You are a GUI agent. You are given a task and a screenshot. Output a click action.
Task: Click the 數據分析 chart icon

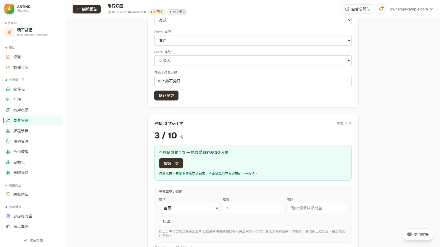8,67
